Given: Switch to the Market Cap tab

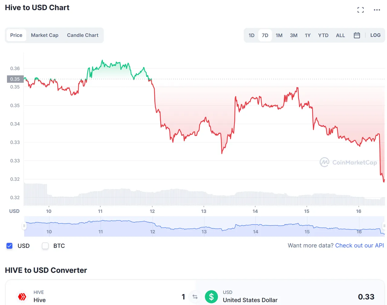Looking at the screenshot, I should tap(44, 35).
